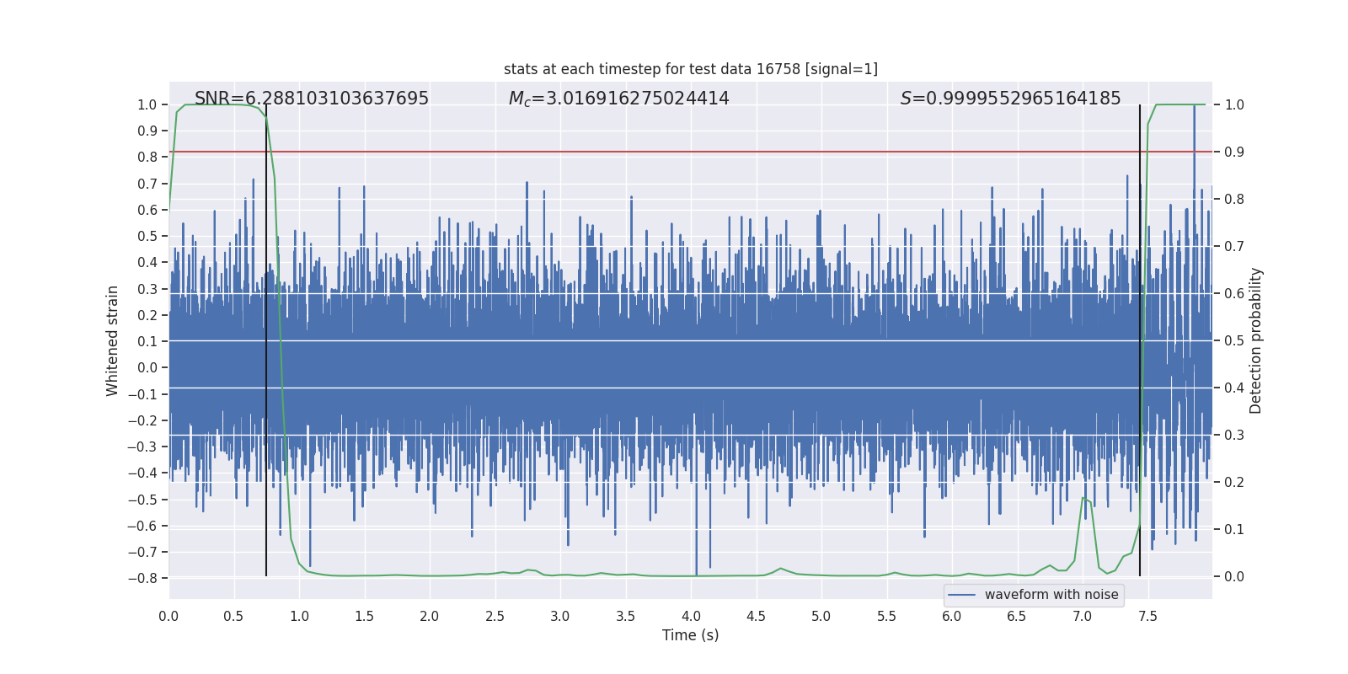Click the x-axis tick label 4.0
Viewport: 1348px width, 674px height.
tap(691, 617)
